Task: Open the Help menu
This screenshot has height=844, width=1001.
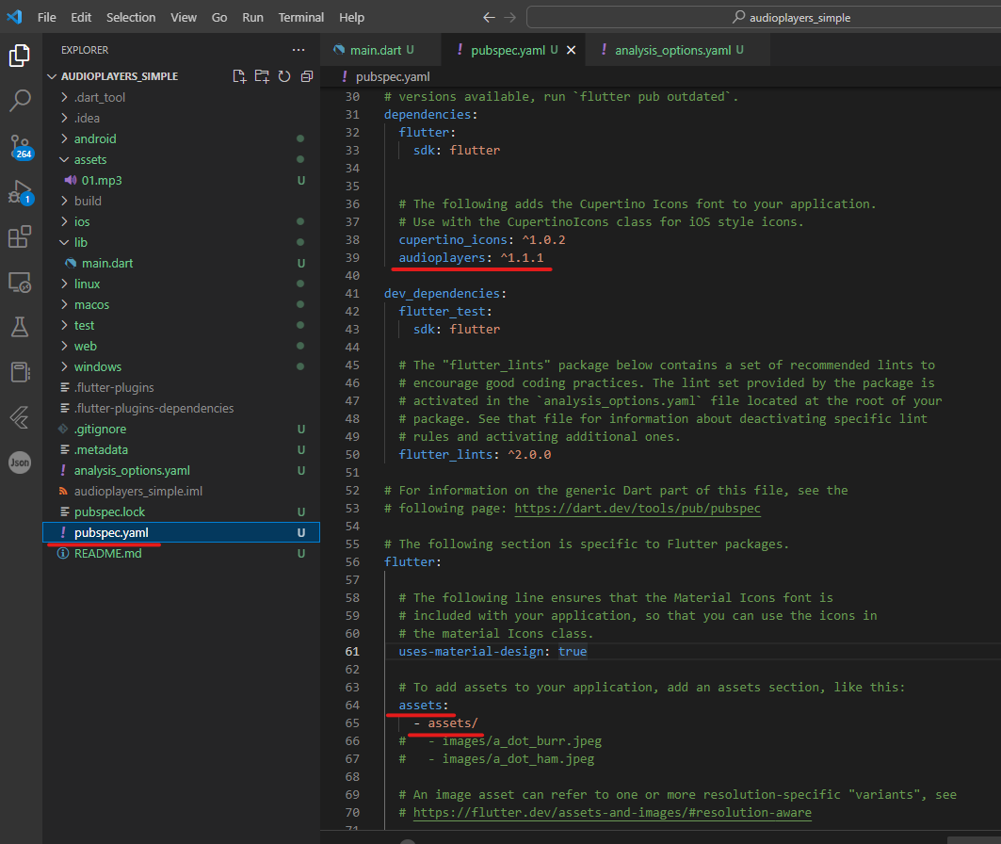Action: click(351, 17)
